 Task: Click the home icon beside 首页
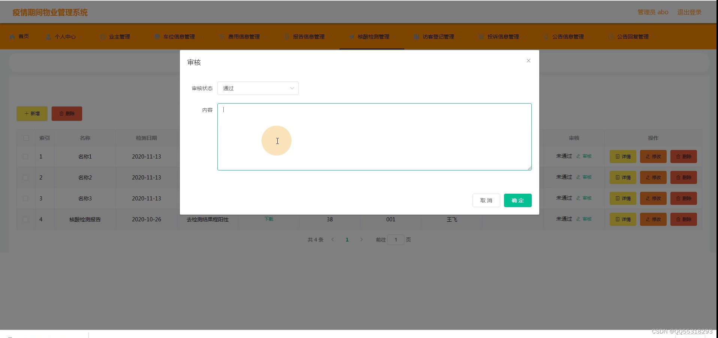pyautogui.click(x=12, y=37)
